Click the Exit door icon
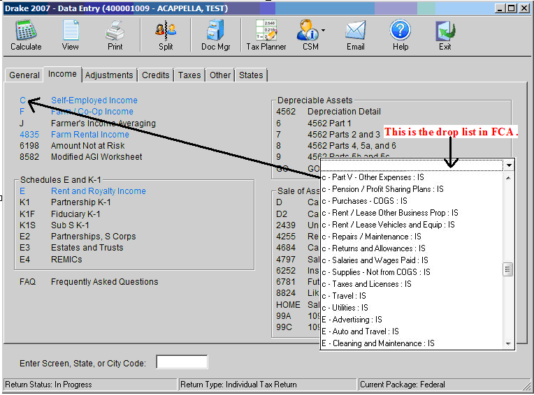The width and height of the screenshot is (534, 395). tap(445, 31)
